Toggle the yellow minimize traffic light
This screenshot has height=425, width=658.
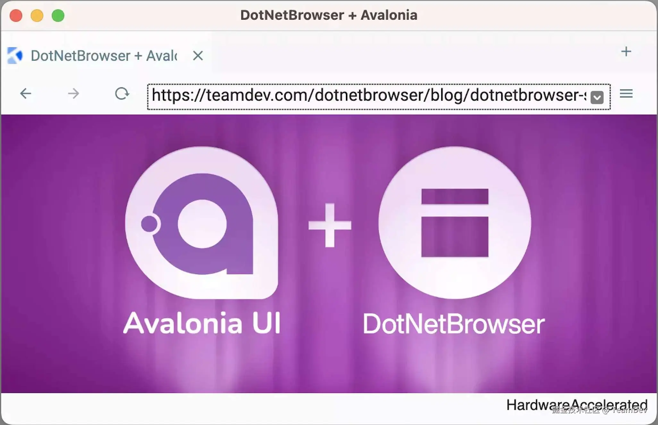pyautogui.click(x=37, y=15)
